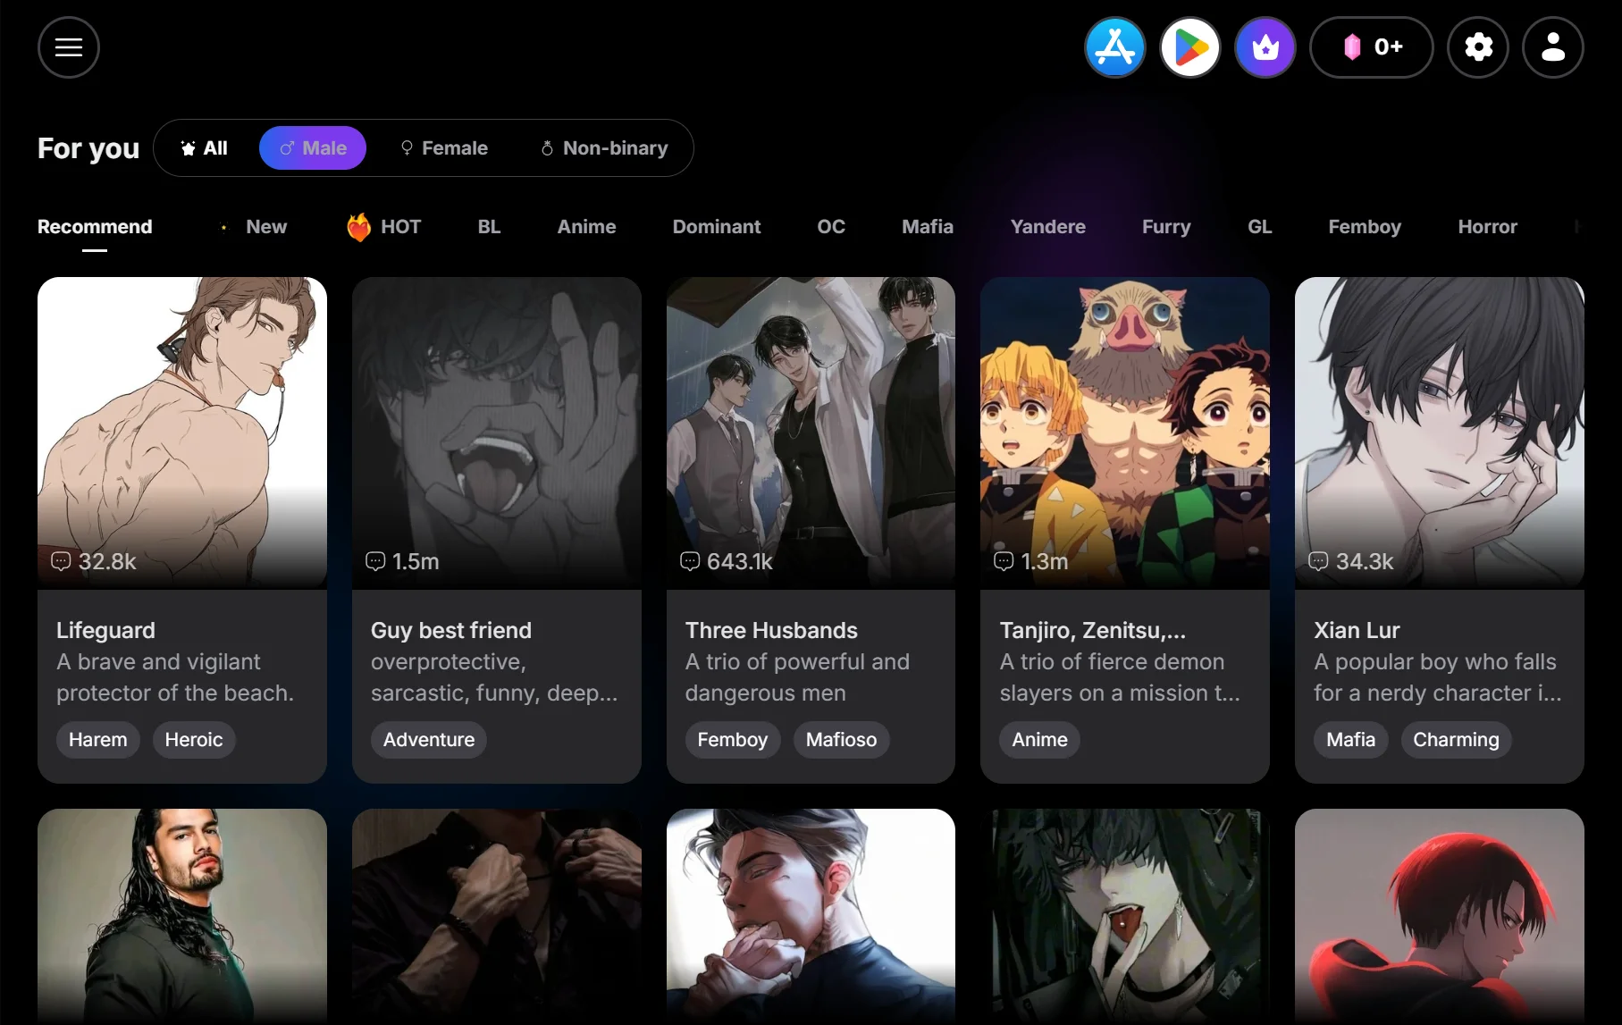Switch to the HOT tab
Screen dimensions: 1622x1025
384,227
